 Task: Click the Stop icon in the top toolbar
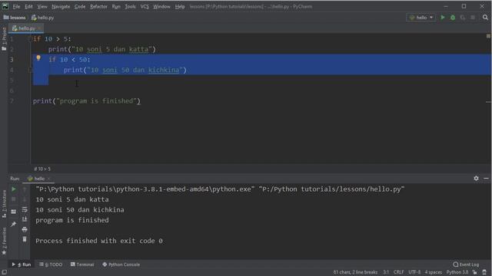[x=473, y=18]
